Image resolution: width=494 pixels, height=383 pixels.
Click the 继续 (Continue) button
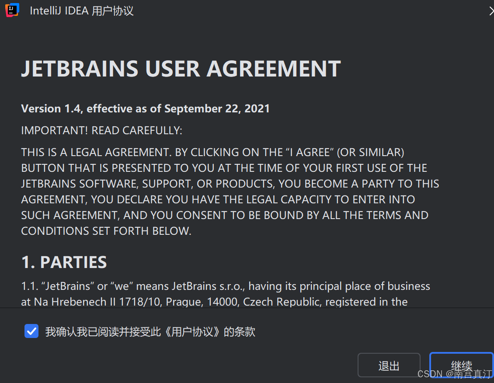click(461, 366)
